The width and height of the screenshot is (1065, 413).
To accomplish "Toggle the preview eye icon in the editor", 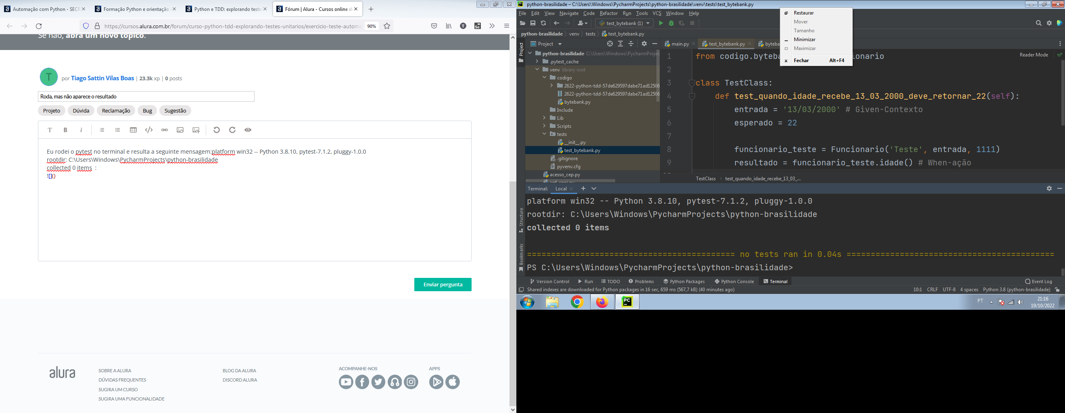I will 248,130.
